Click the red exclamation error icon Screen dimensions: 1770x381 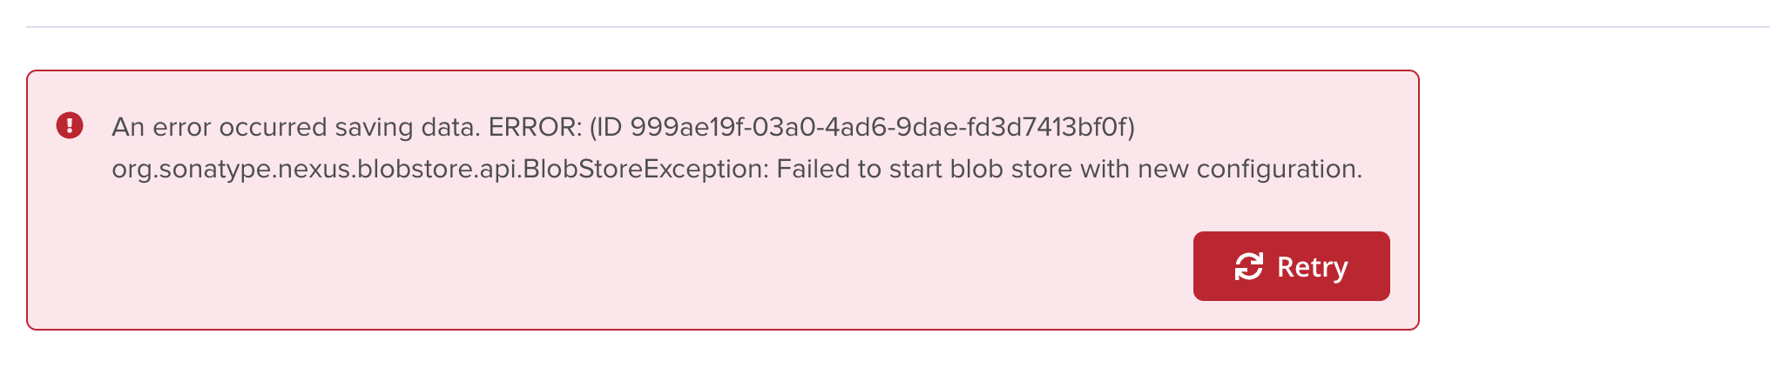[70, 126]
